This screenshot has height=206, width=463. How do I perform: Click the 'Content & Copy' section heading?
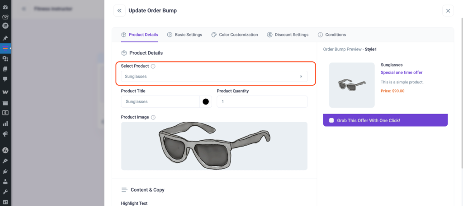coord(147,190)
